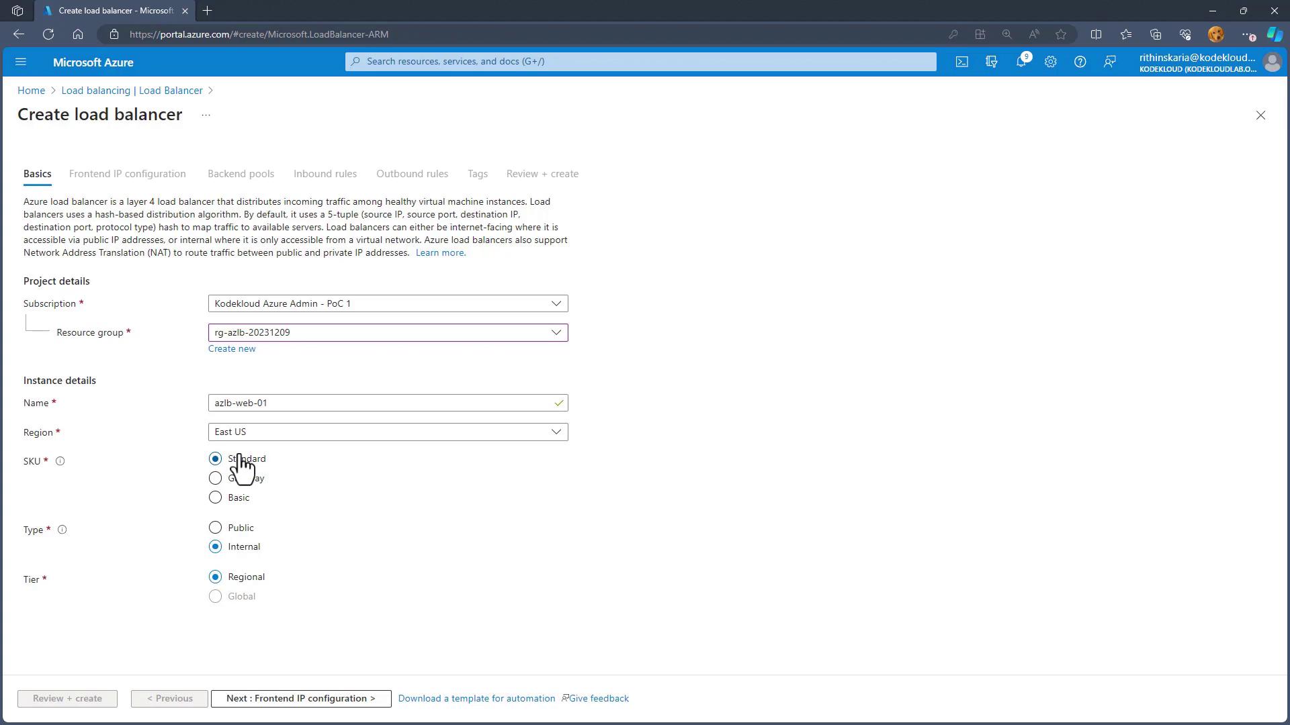Open portal settings gear icon
The width and height of the screenshot is (1290, 725).
point(1050,62)
